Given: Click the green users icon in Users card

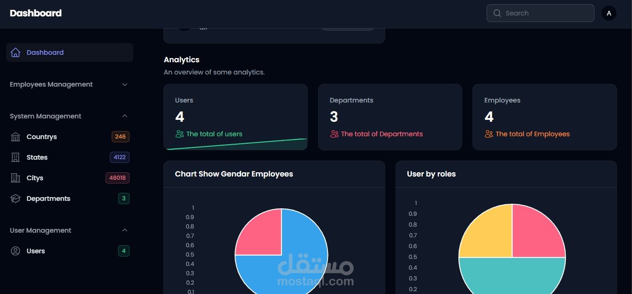Looking at the screenshot, I should click(x=179, y=134).
